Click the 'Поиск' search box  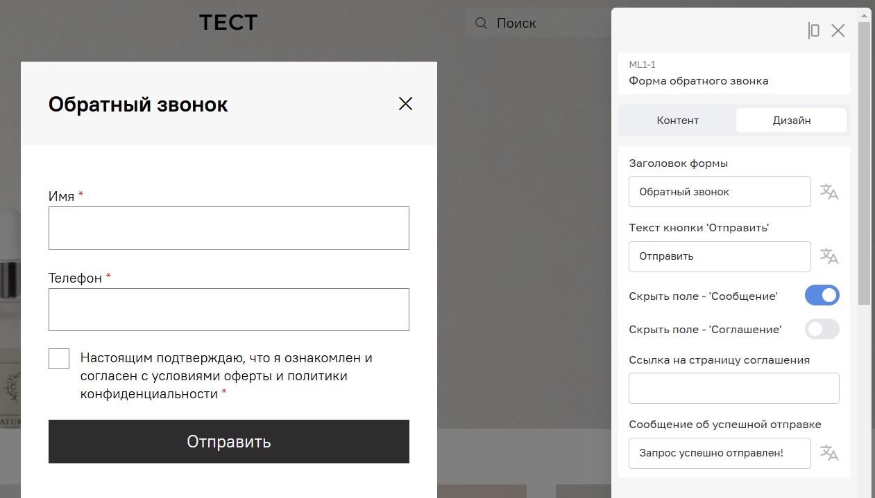tap(538, 24)
